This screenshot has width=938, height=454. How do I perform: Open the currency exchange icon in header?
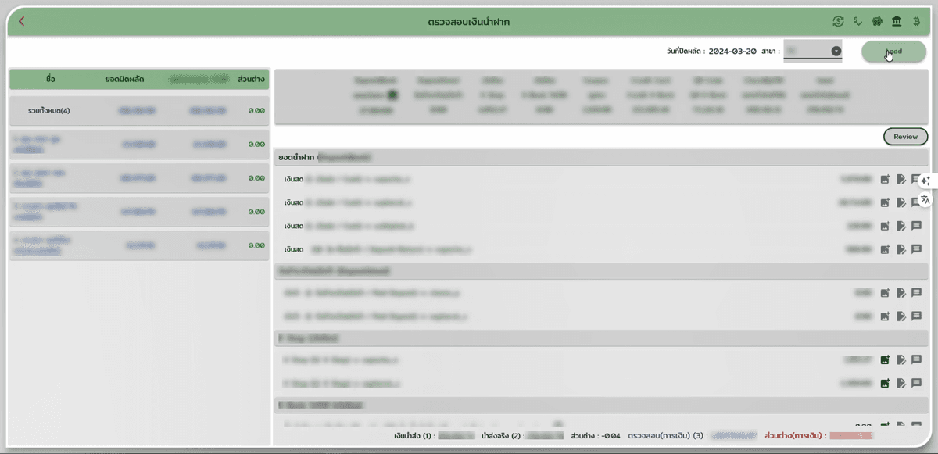[839, 21]
